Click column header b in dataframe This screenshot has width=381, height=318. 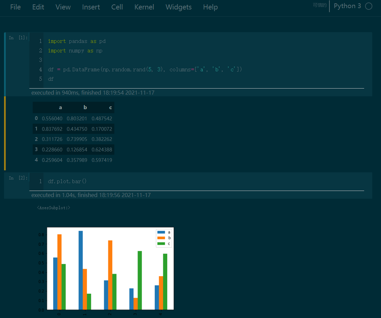(x=85, y=107)
